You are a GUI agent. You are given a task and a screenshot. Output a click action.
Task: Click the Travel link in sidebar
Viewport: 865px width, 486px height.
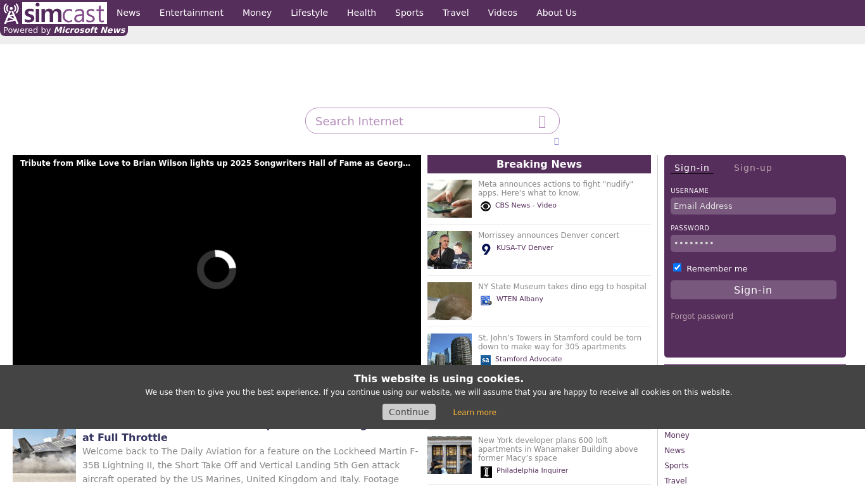pos(676,481)
